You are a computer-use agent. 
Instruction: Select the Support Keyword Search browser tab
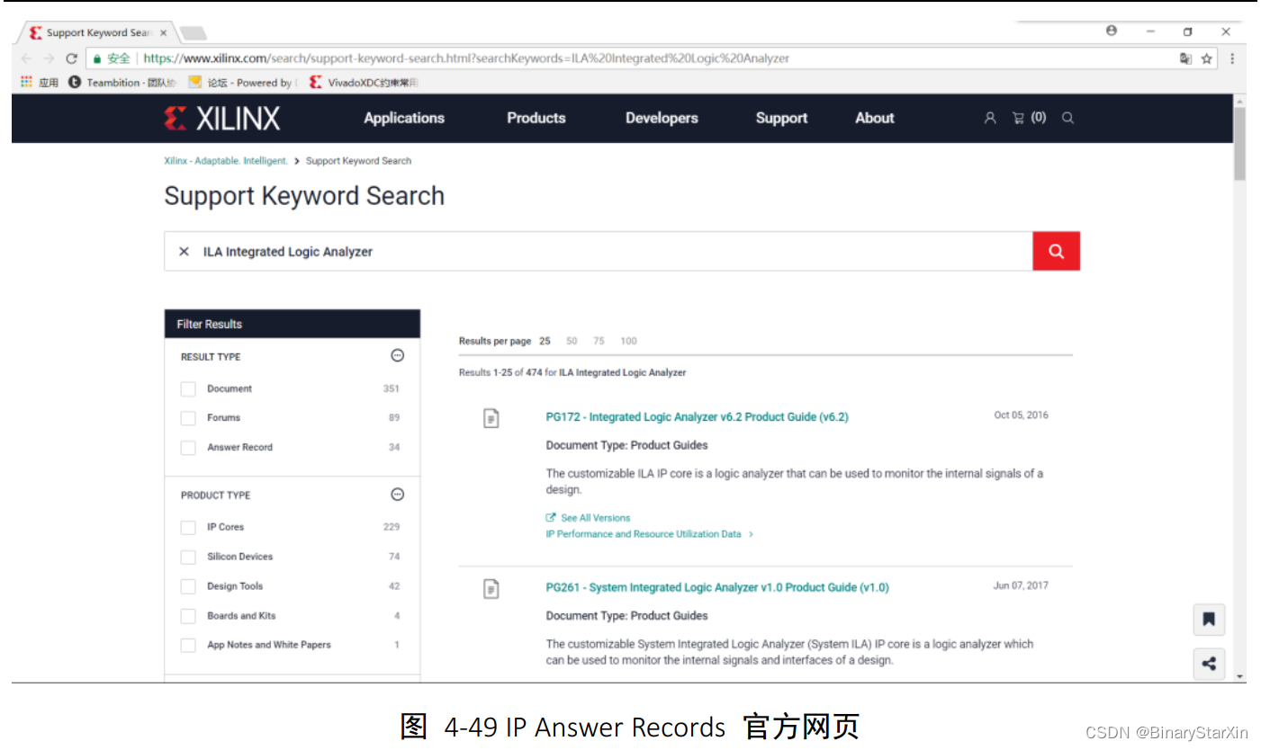point(97,32)
